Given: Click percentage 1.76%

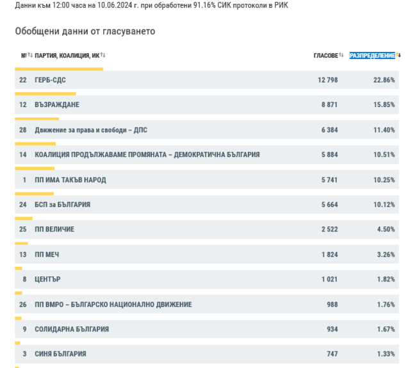Looking at the screenshot, I should point(386,305).
